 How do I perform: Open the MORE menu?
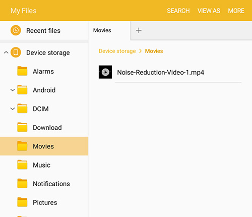click(x=236, y=11)
